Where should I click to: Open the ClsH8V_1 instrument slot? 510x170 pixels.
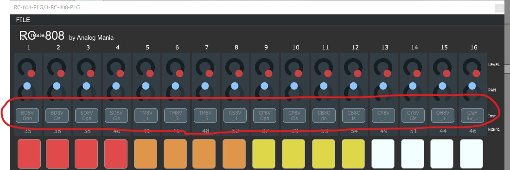[472, 115]
